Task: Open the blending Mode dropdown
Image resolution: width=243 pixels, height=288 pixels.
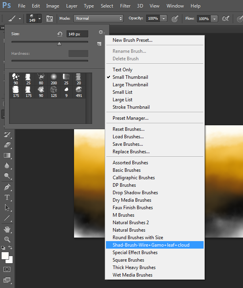Action: pos(98,19)
